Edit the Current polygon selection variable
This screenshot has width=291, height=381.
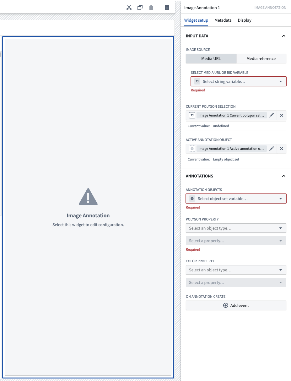pyautogui.click(x=272, y=115)
